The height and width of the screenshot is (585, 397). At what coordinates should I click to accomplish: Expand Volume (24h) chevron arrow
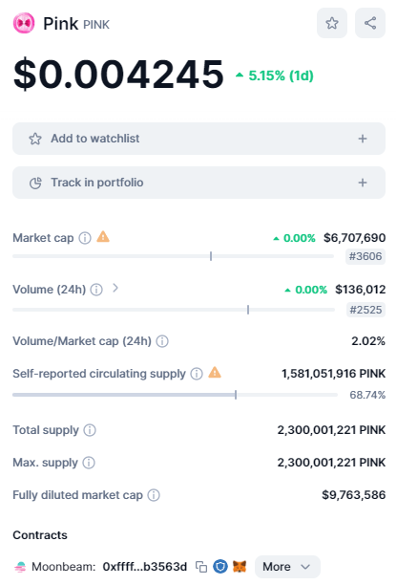(115, 288)
